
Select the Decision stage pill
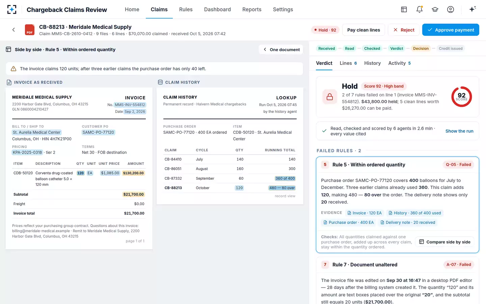(x=421, y=48)
